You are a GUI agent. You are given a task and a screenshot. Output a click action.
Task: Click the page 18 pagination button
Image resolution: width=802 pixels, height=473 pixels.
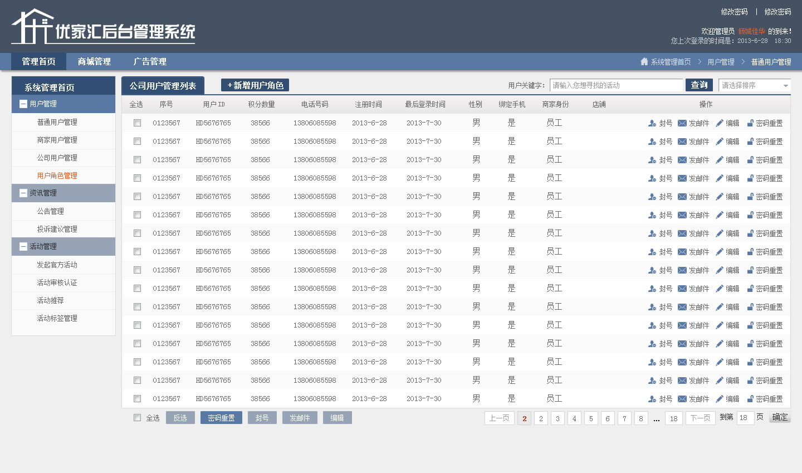674,418
